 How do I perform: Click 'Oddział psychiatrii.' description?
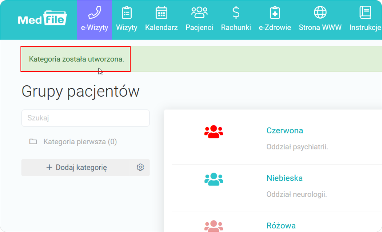[x=297, y=147]
